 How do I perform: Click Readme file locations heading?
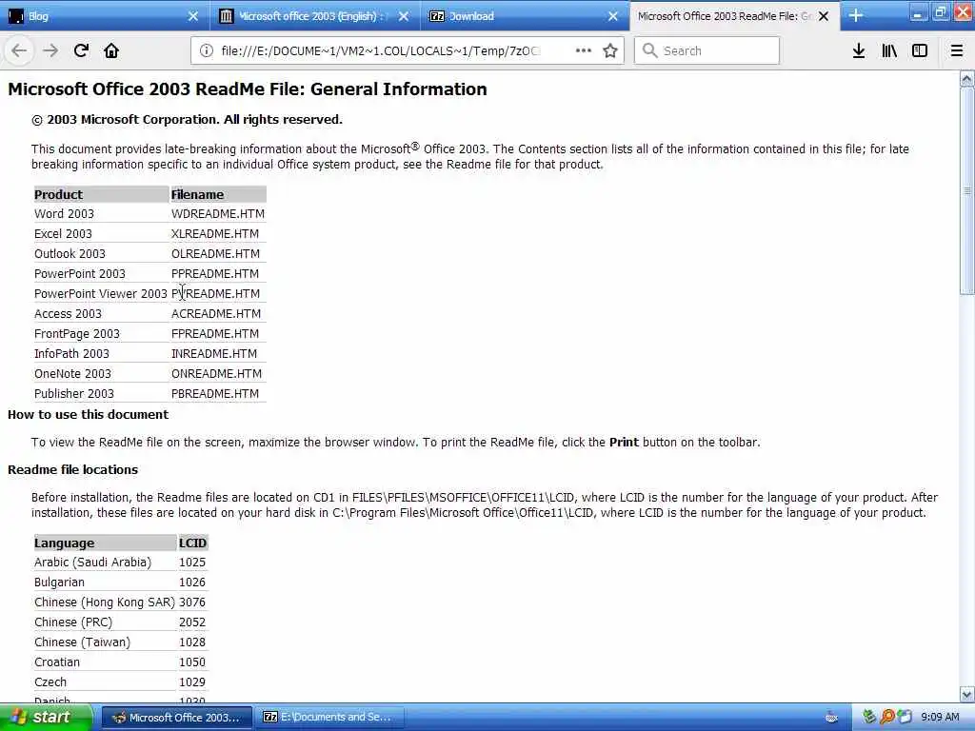click(72, 470)
